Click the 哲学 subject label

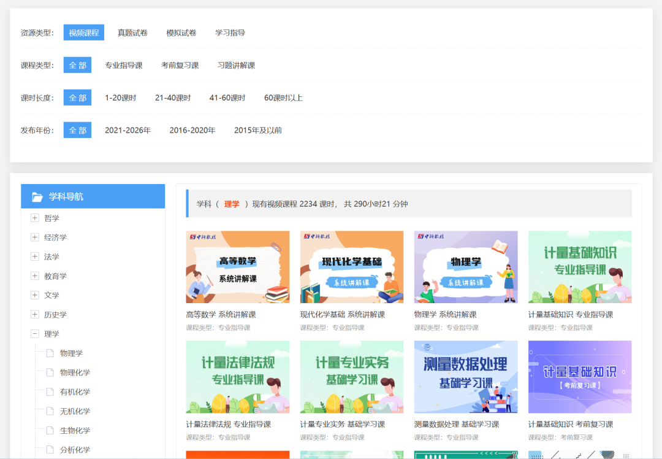51,218
